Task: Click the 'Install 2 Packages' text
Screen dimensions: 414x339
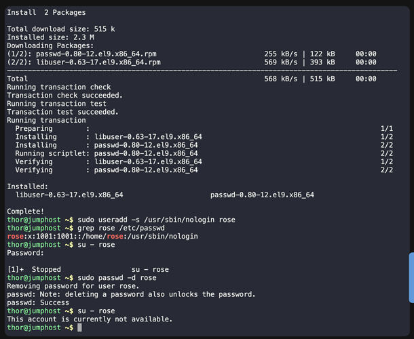Action: tap(46, 12)
